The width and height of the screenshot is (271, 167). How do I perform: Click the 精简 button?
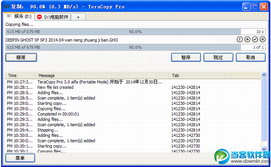[21, 57]
